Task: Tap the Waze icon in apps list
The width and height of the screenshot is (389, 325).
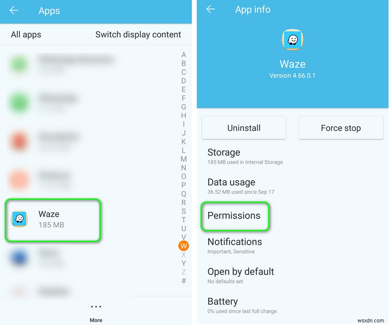Action: click(19, 219)
